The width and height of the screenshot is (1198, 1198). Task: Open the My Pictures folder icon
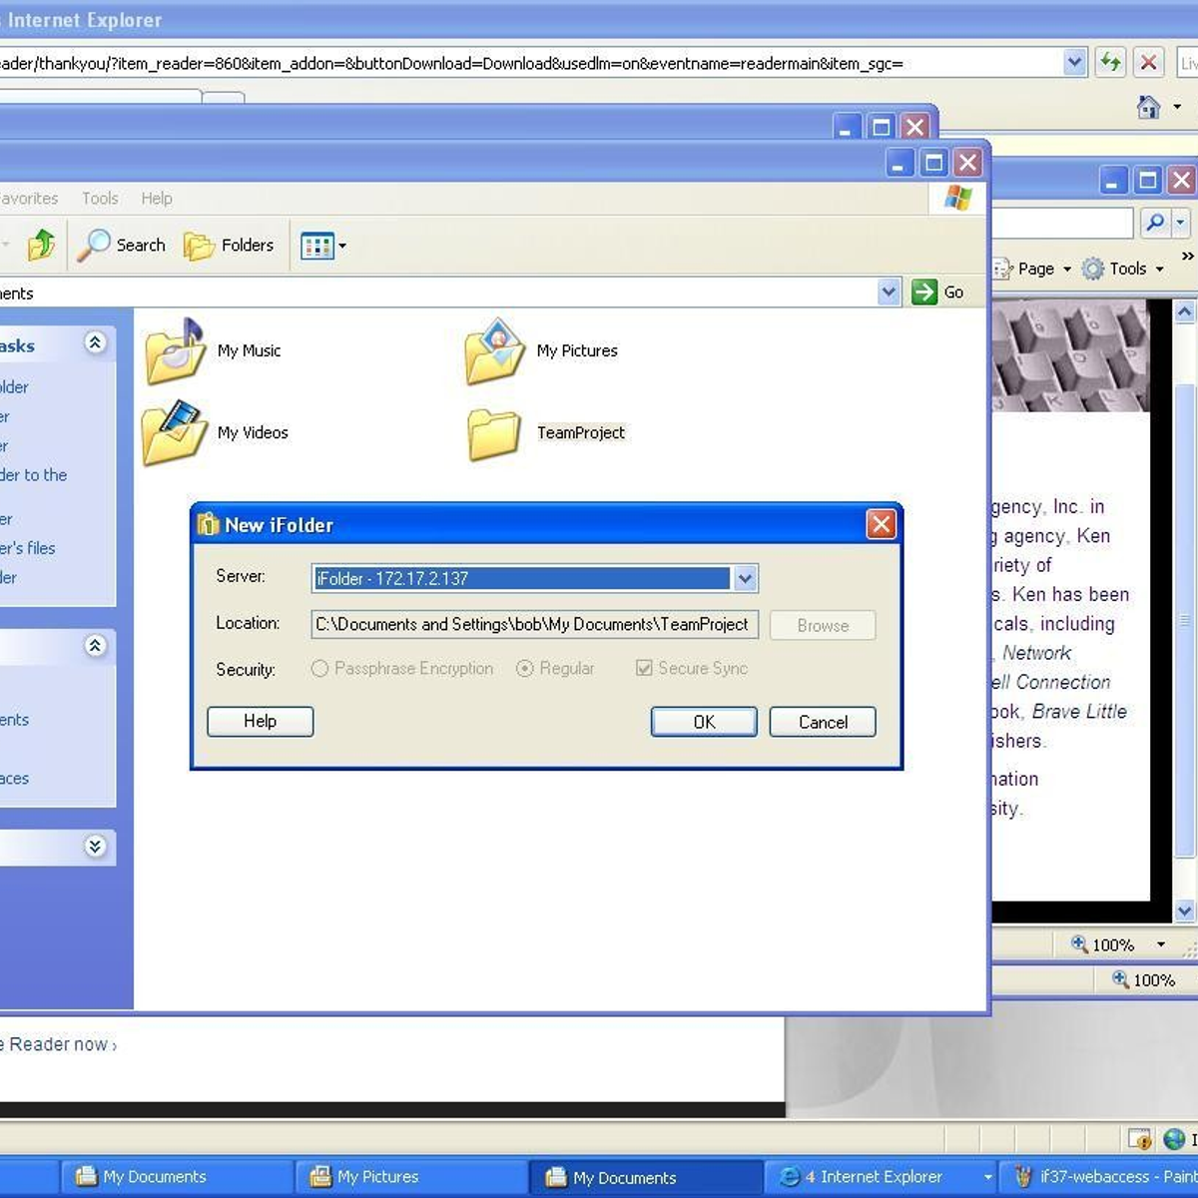[494, 351]
